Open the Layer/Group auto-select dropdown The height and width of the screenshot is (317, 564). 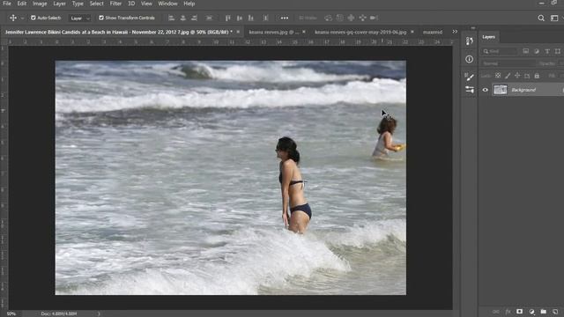(79, 18)
